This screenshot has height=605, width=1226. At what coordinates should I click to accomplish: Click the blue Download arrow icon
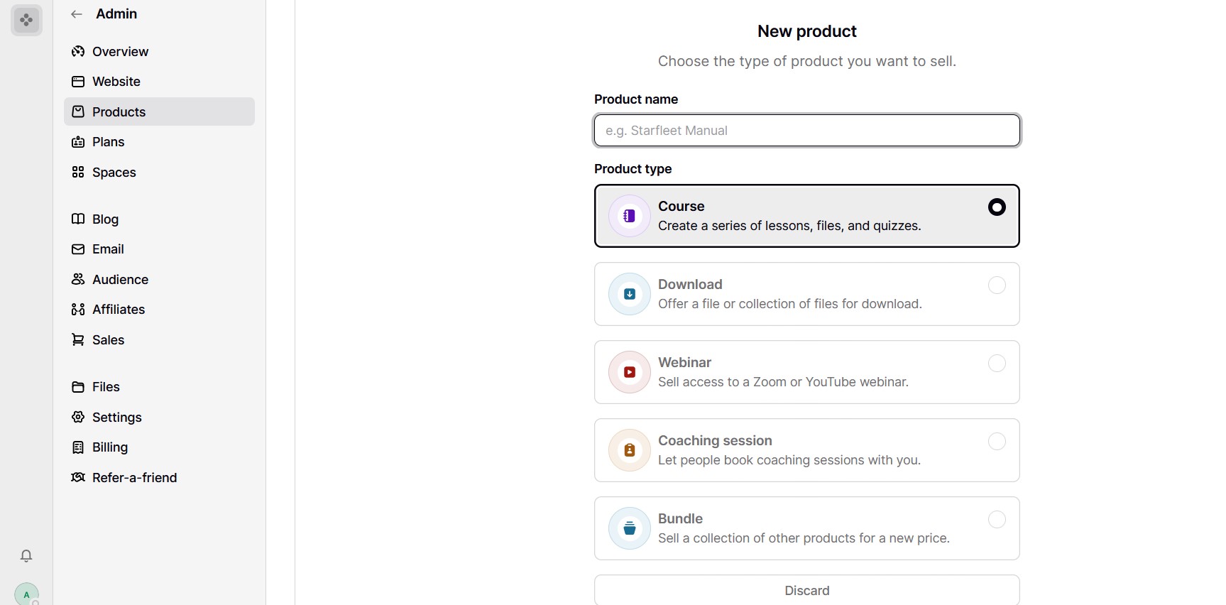point(630,294)
